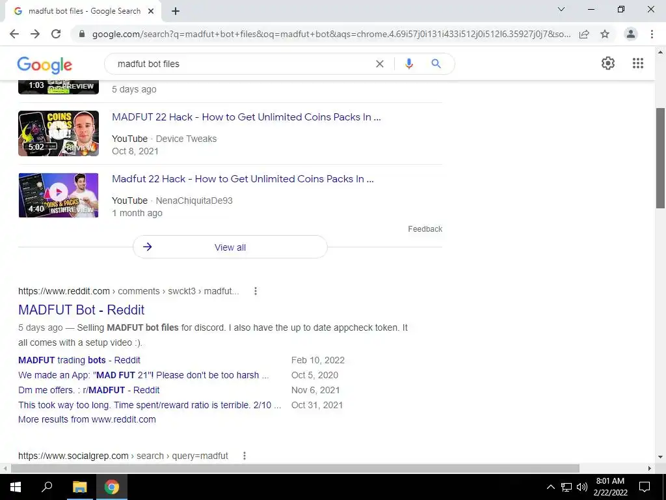Click 5 days ago video date text

(134, 89)
